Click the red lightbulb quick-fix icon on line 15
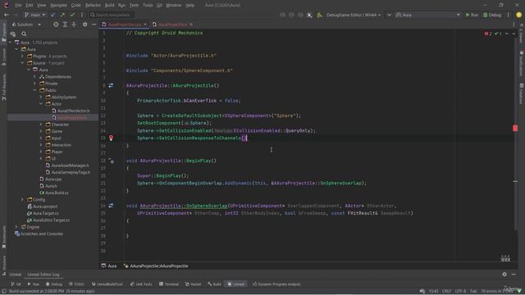Viewport: 525px width, 295px height. 112,138
